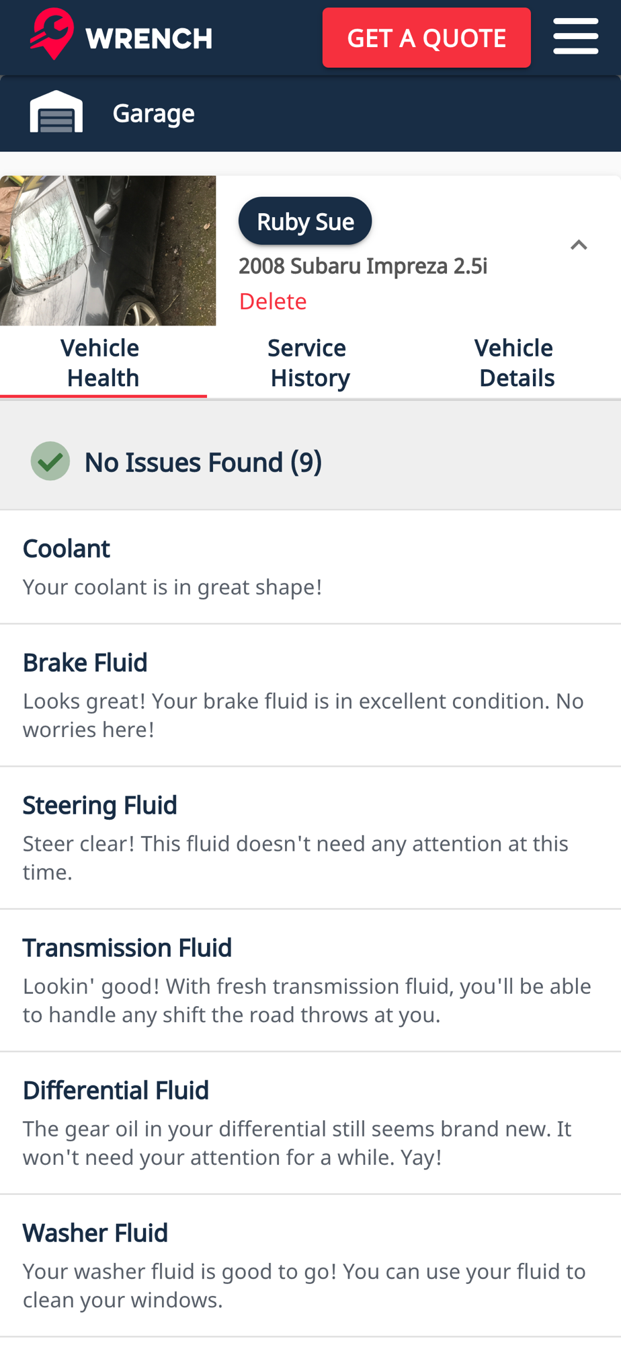Screen dimensions: 621x1345
Task: Open the Washer Fluid entry
Action: coord(310,1266)
